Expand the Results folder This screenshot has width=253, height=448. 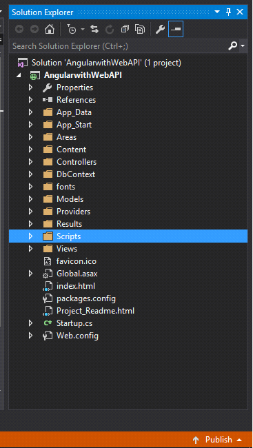(x=30, y=224)
